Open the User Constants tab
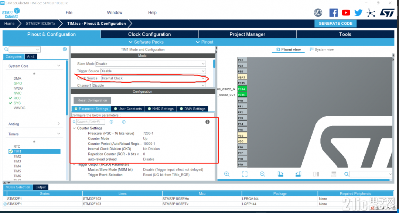Viewport: 399px width, 213px height. pyautogui.click(x=128, y=109)
